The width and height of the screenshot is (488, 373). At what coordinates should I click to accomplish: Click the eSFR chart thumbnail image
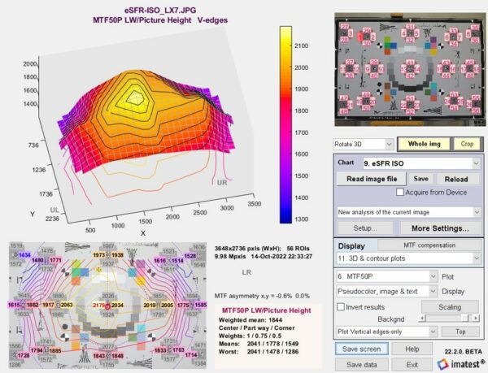[407, 70]
